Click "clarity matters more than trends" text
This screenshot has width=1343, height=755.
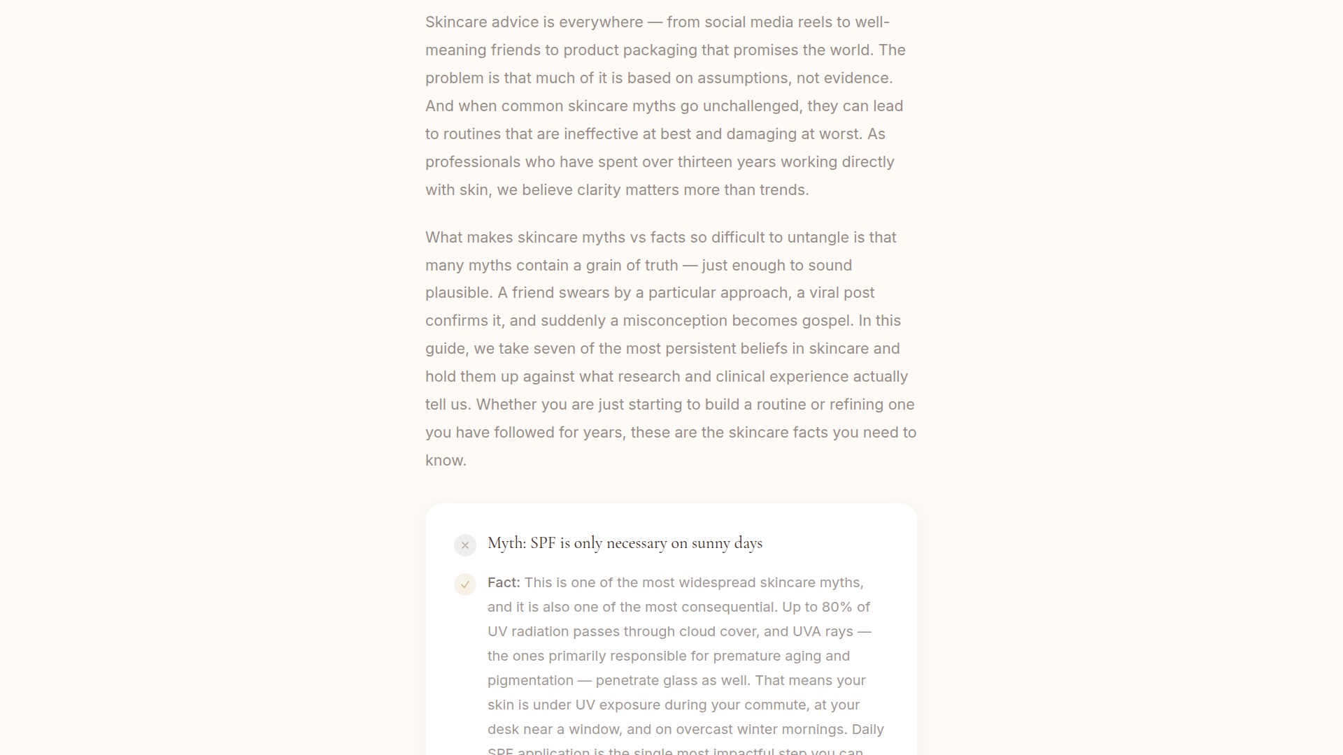692,190
